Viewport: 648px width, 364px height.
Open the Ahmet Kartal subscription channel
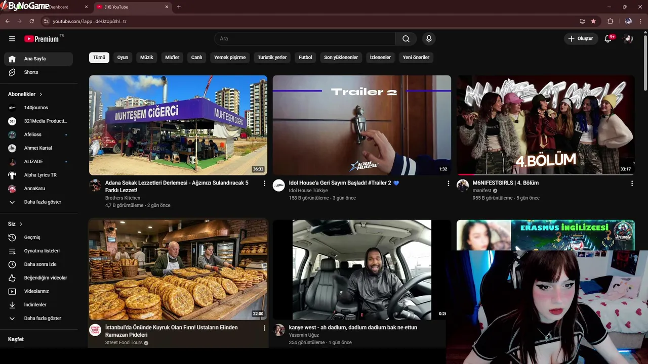tap(38, 148)
